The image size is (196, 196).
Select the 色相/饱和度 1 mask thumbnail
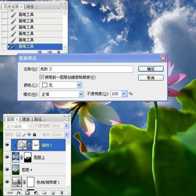(x=31, y=182)
